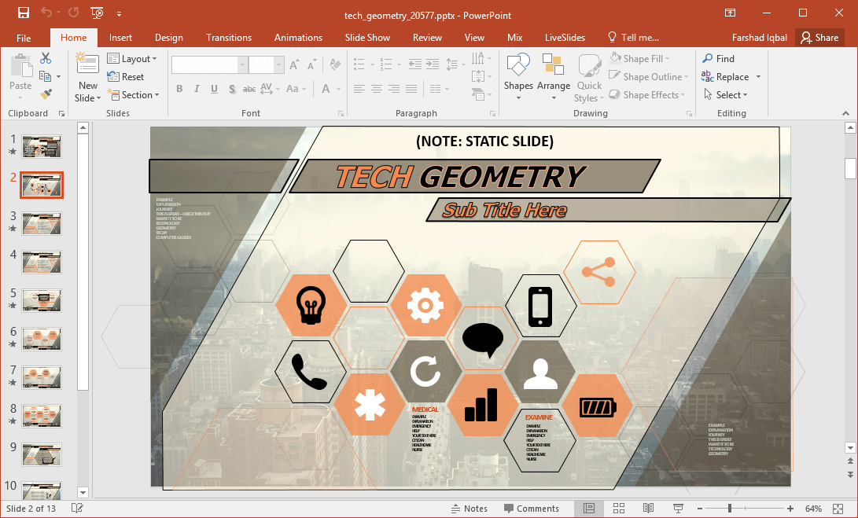Click the Ribbon Display Options icon
The width and height of the screenshot is (858, 518).
[x=730, y=13]
